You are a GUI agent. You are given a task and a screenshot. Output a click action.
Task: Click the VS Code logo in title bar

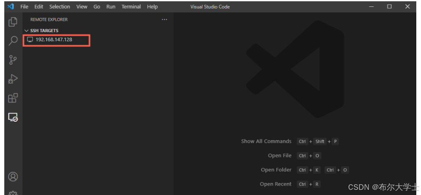tap(11, 6)
